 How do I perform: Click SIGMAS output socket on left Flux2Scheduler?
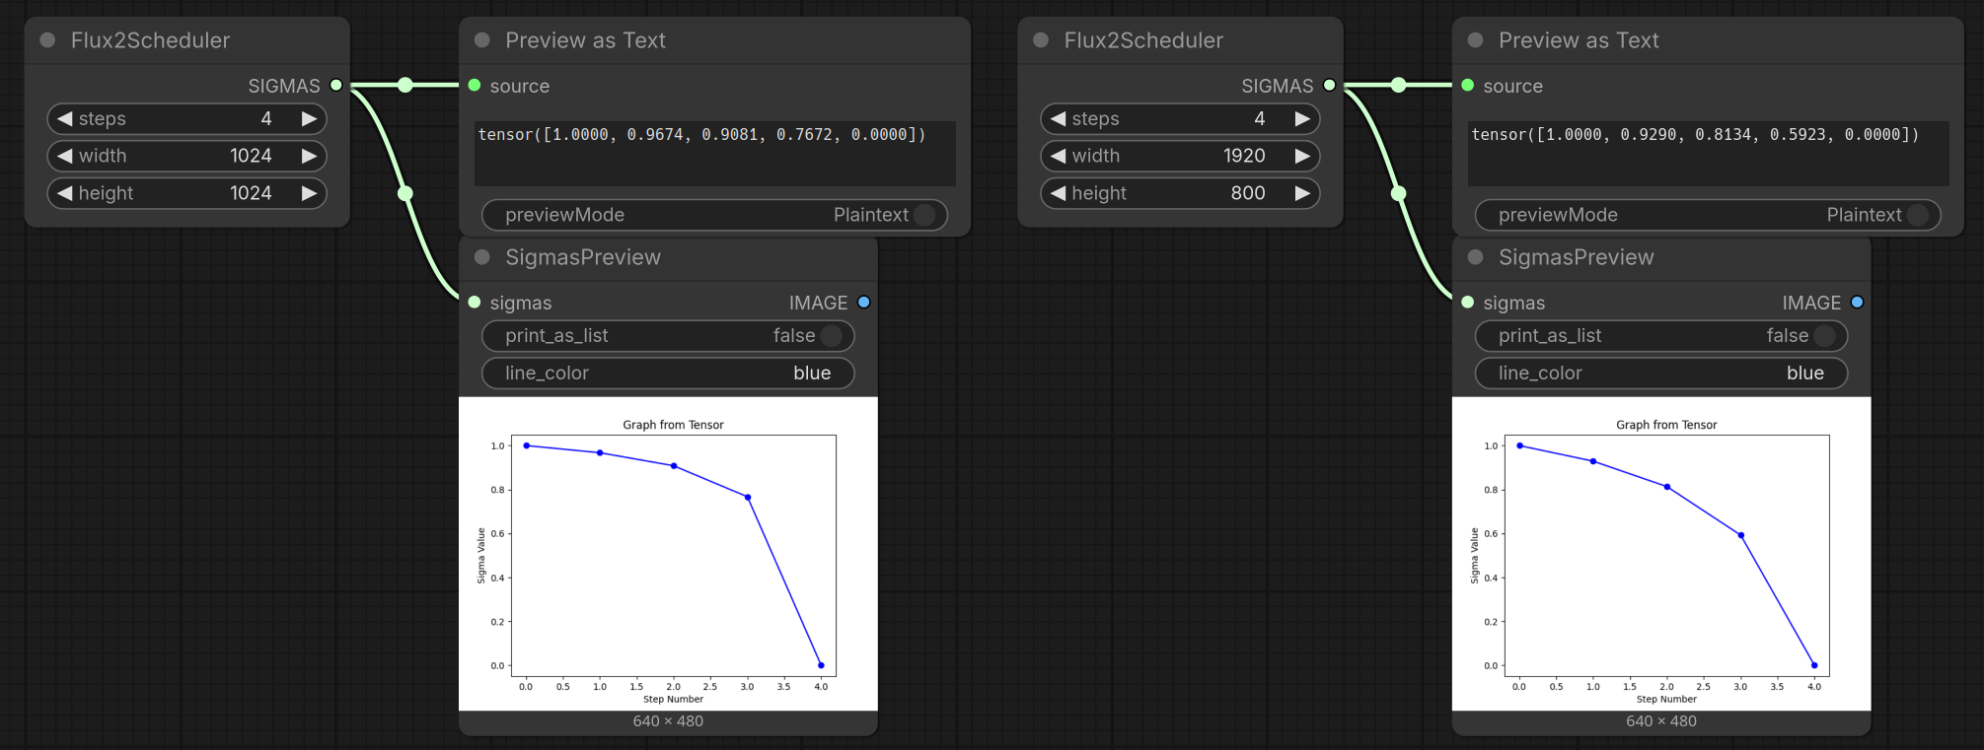pos(336,86)
